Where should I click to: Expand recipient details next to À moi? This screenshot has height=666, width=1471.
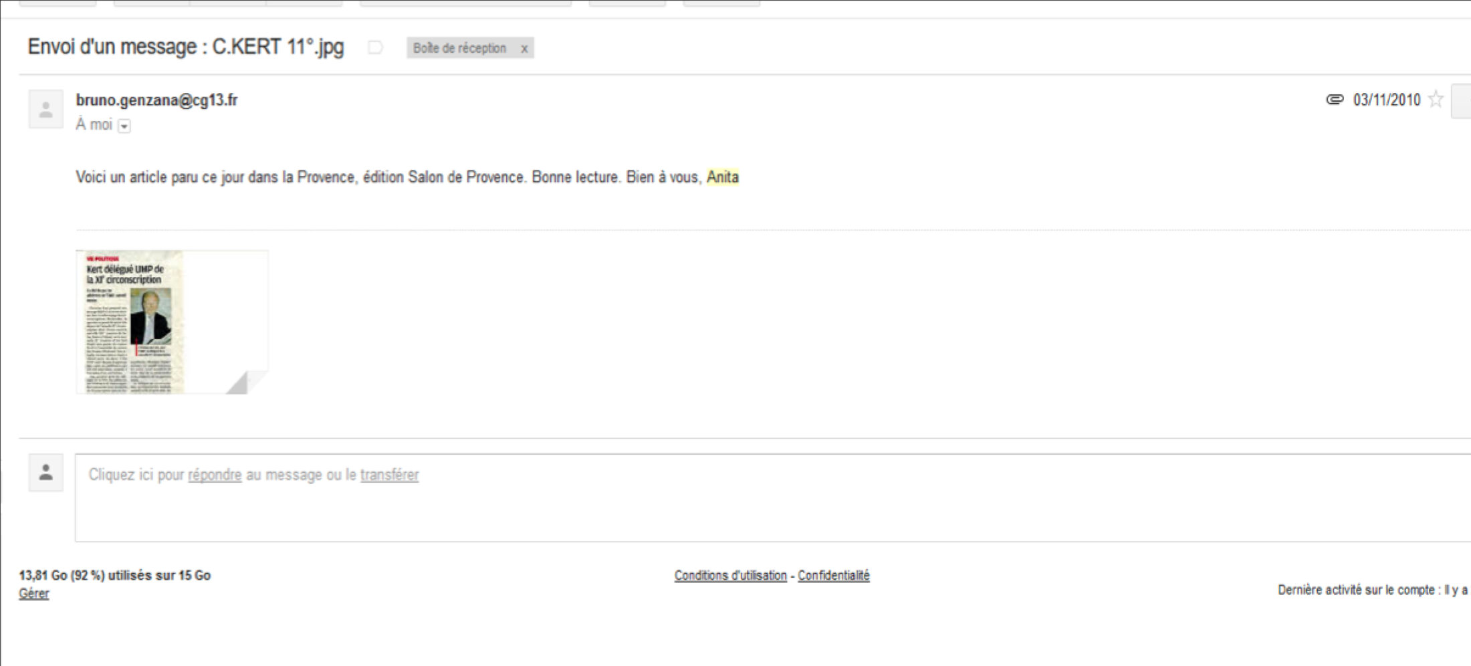pyautogui.click(x=124, y=126)
